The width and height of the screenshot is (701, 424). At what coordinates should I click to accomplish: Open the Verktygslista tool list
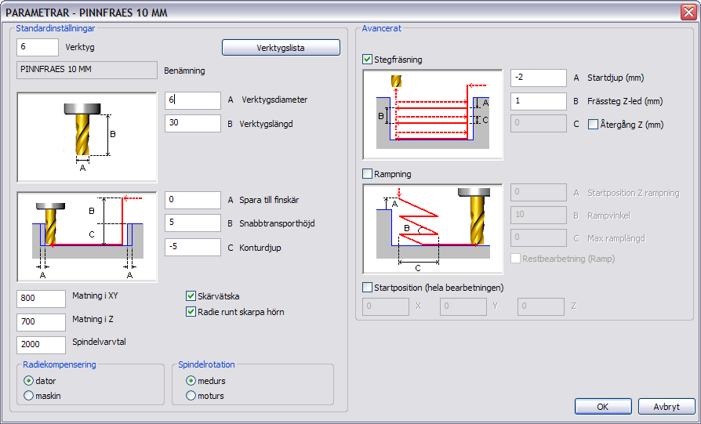tap(281, 48)
